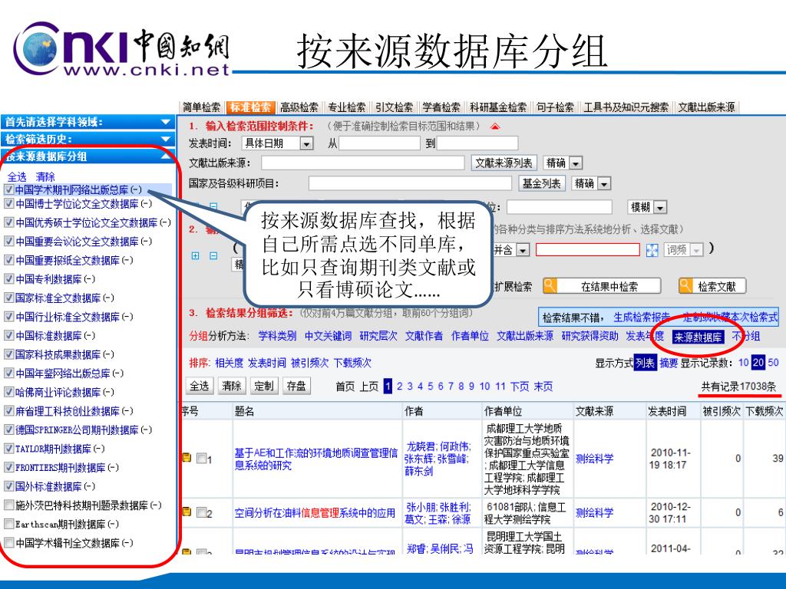The image size is (786, 589).
Task: Open 精确 dropdown beside 文献来源列表
Action: pos(576,163)
